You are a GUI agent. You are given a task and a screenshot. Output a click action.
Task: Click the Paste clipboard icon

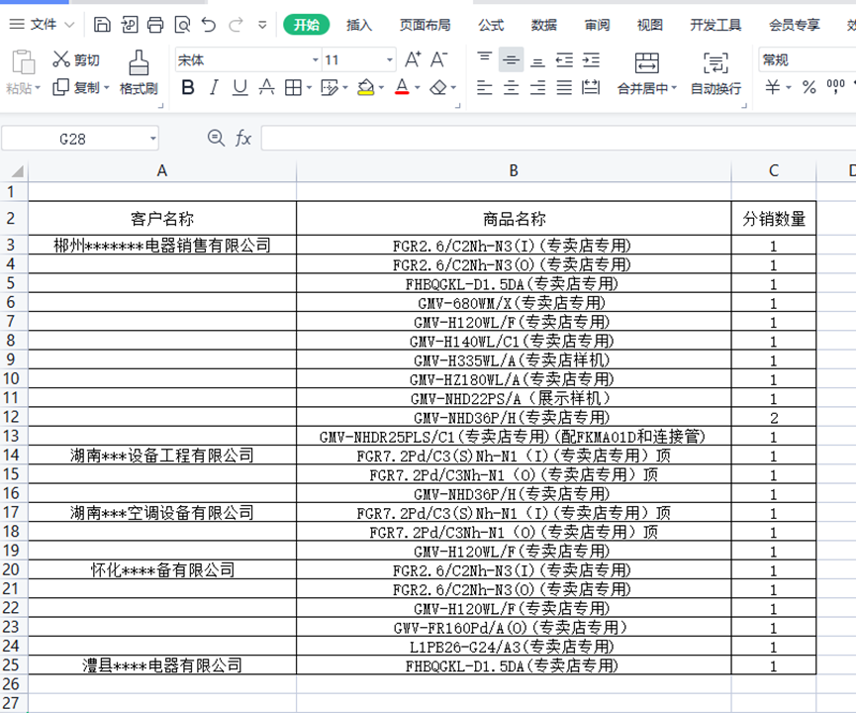pos(24,61)
